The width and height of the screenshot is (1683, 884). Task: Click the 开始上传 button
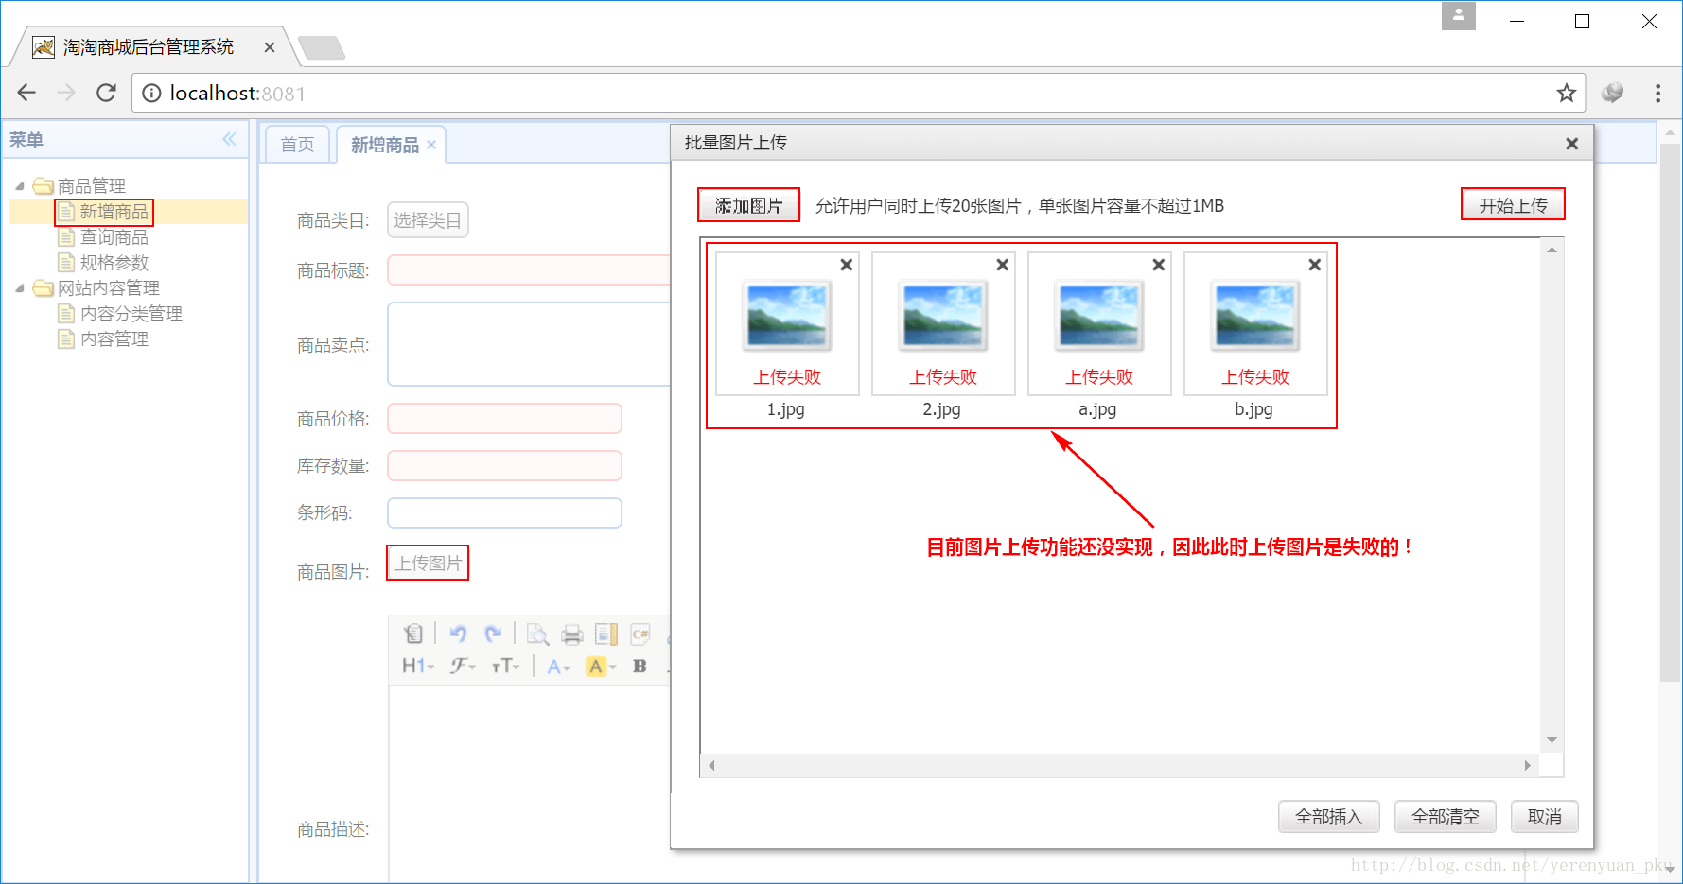1514,205
